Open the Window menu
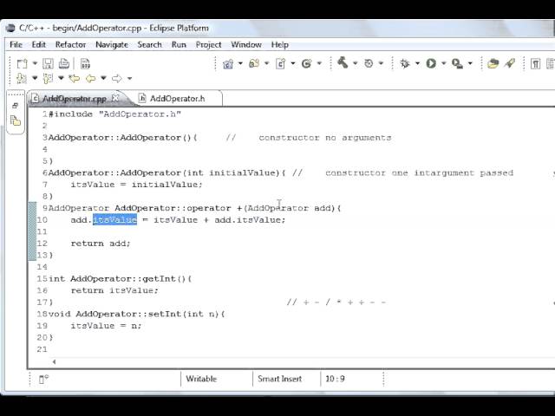This screenshot has height=416, width=555. pos(246,44)
